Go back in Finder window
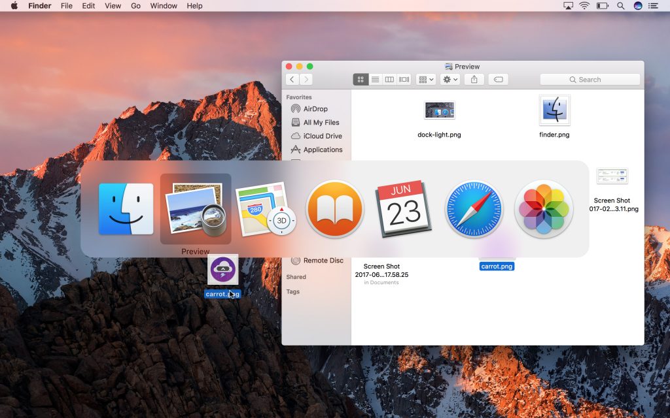Image resolution: width=670 pixels, height=418 pixels. point(292,79)
